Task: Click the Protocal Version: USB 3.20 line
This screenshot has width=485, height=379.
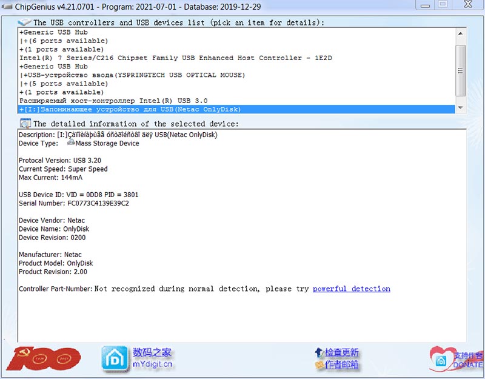Action: coord(60,160)
